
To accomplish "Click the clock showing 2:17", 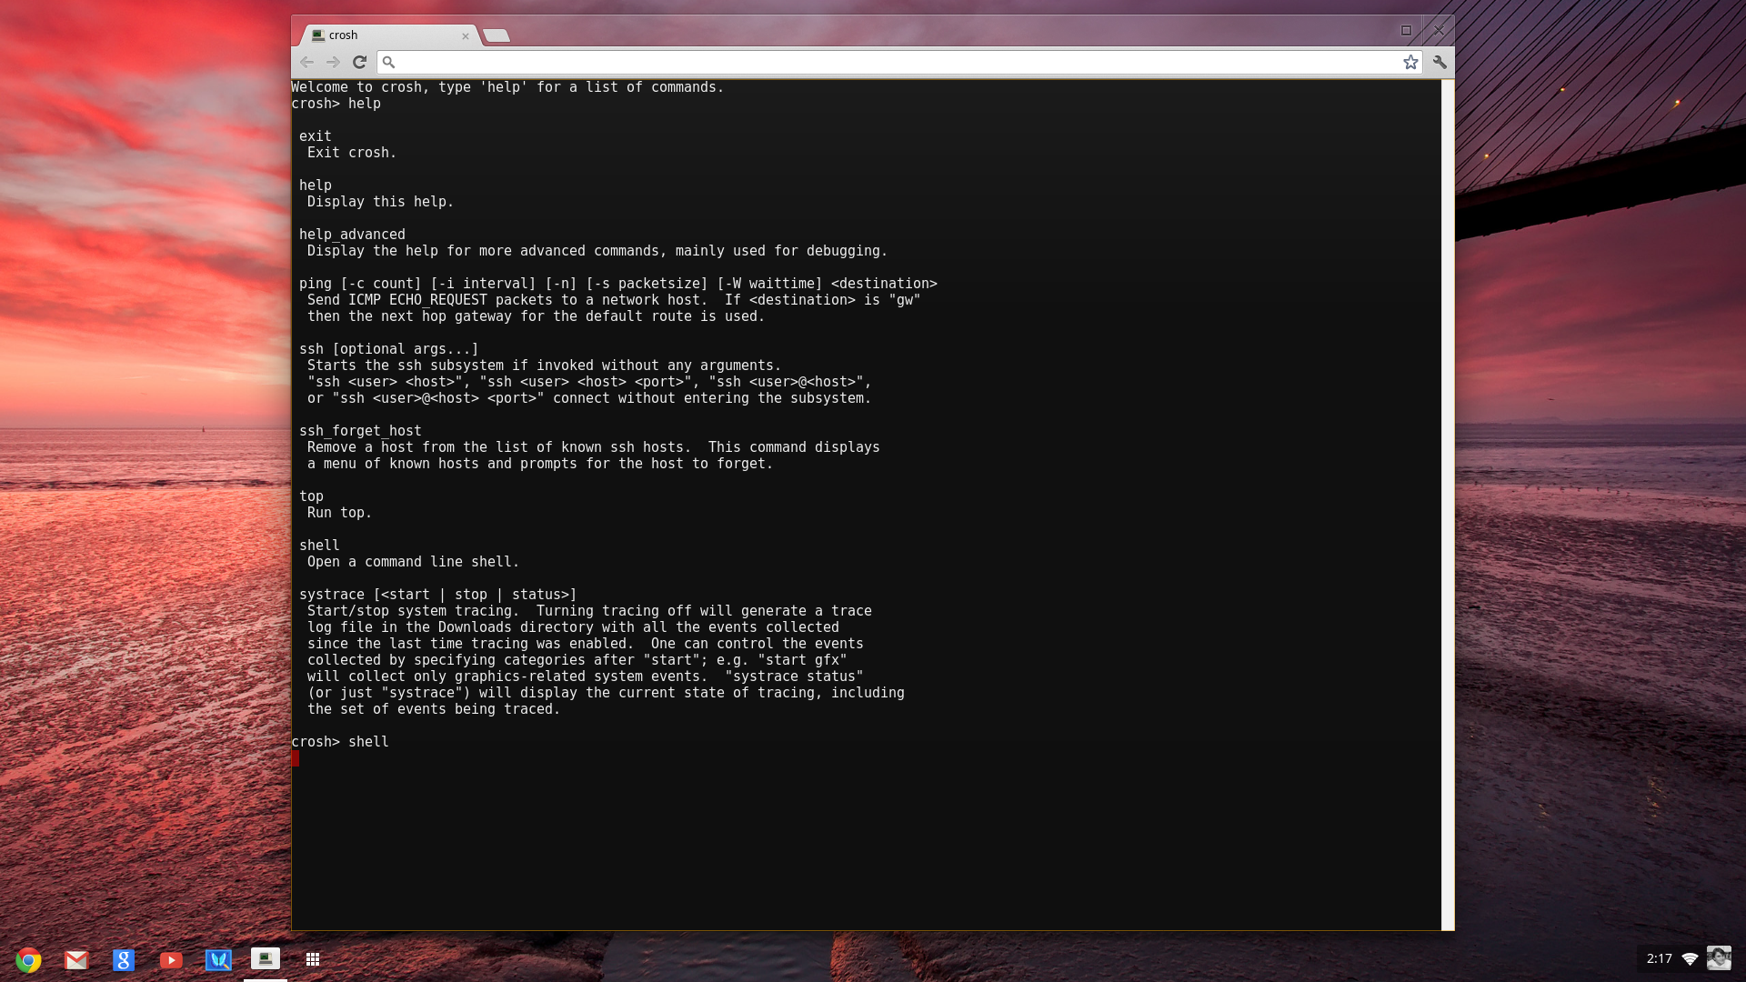I will click(1659, 958).
